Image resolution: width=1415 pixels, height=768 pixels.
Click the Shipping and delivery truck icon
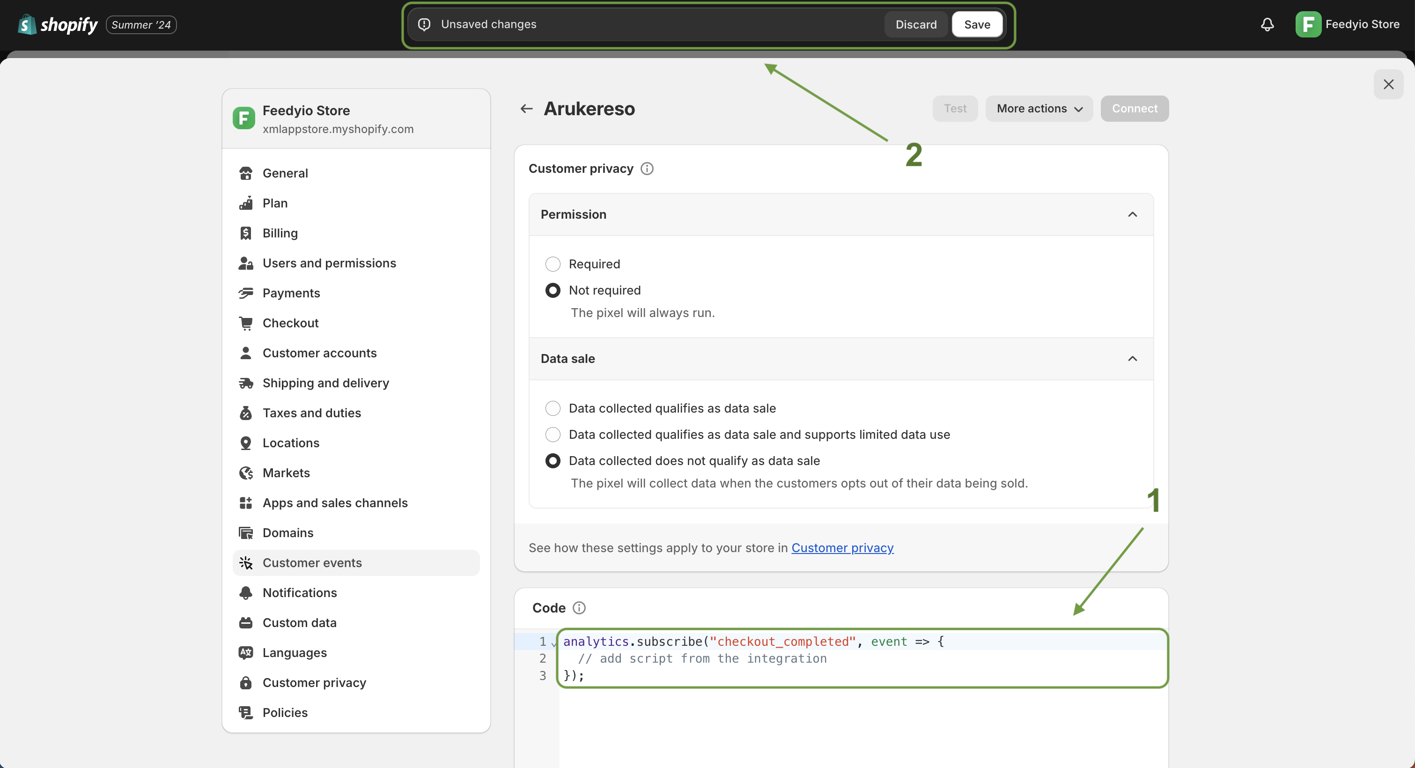[x=245, y=383]
